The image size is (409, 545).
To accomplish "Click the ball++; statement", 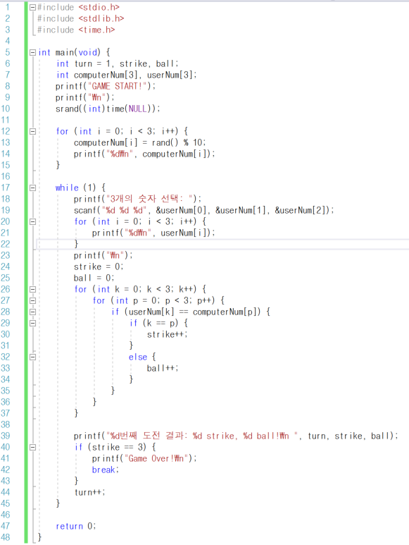I will (163, 368).
